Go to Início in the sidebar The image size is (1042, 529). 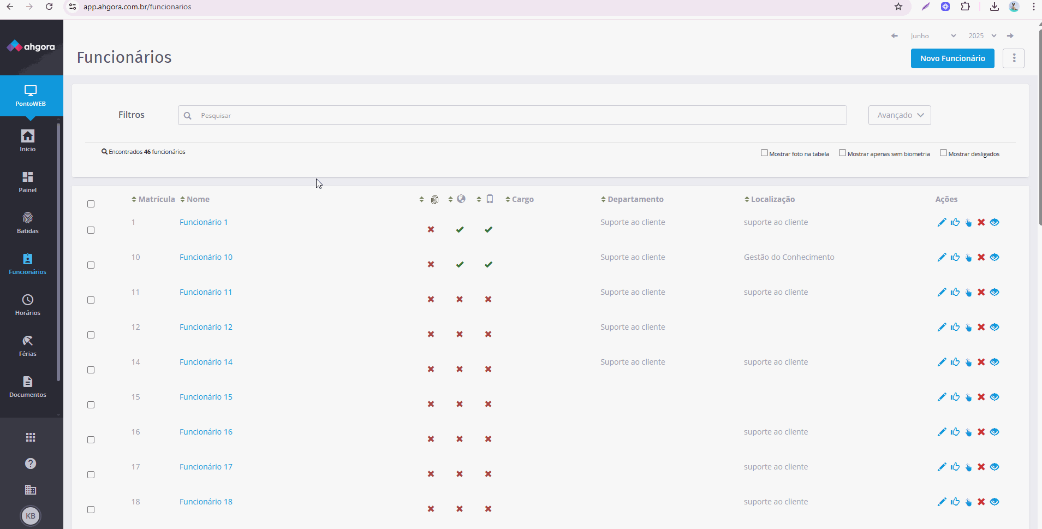tap(28, 140)
